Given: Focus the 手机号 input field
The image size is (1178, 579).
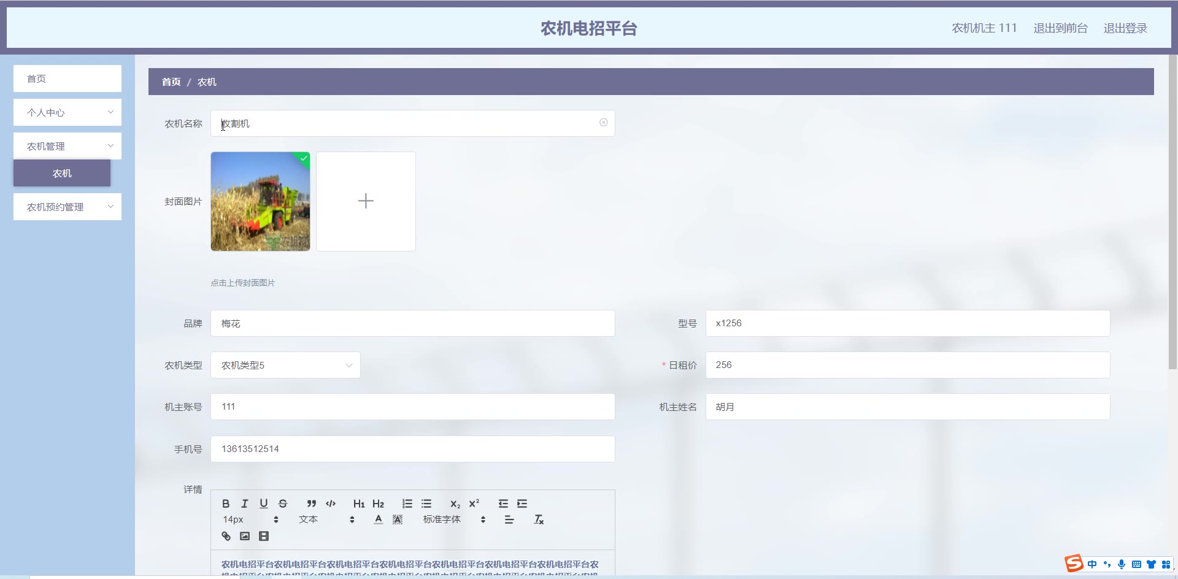Looking at the screenshot, I should pos(412,449).
